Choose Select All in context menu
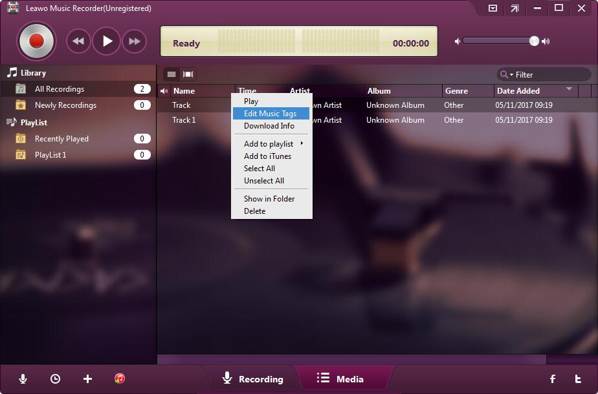 271,169
